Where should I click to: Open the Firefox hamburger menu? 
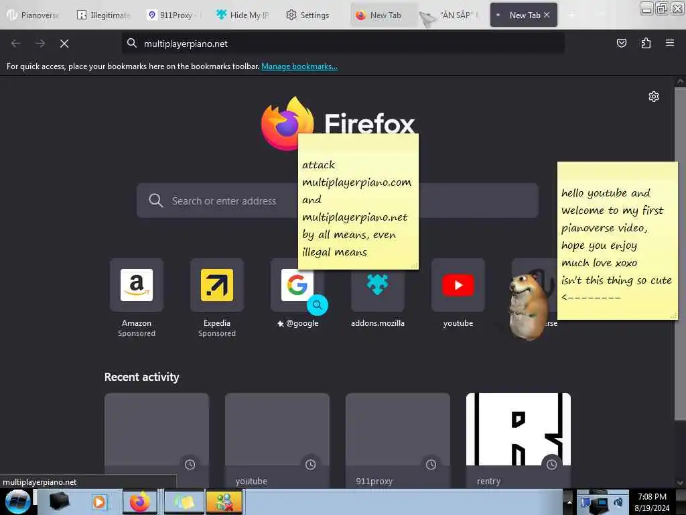coord(670,43)
